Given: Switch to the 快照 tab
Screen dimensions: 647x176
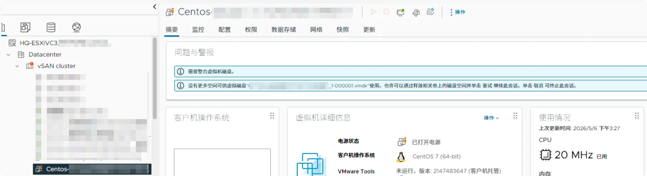Looking at the screenshot, I should click(x=343, y=30).
